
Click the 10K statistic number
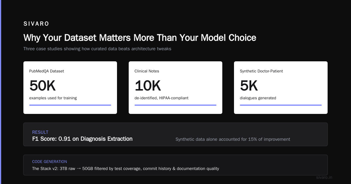point(148,86)
